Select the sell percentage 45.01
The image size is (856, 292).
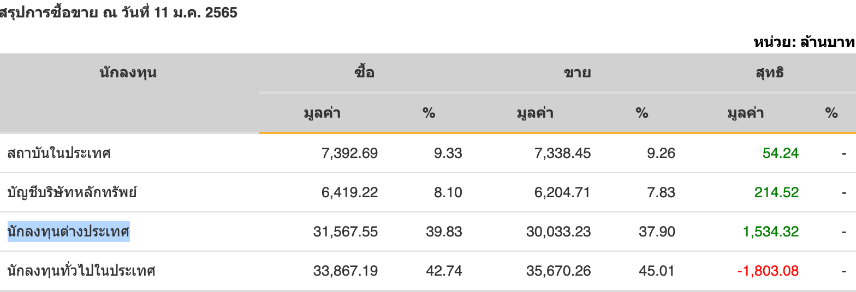click(x=657, y=271)
